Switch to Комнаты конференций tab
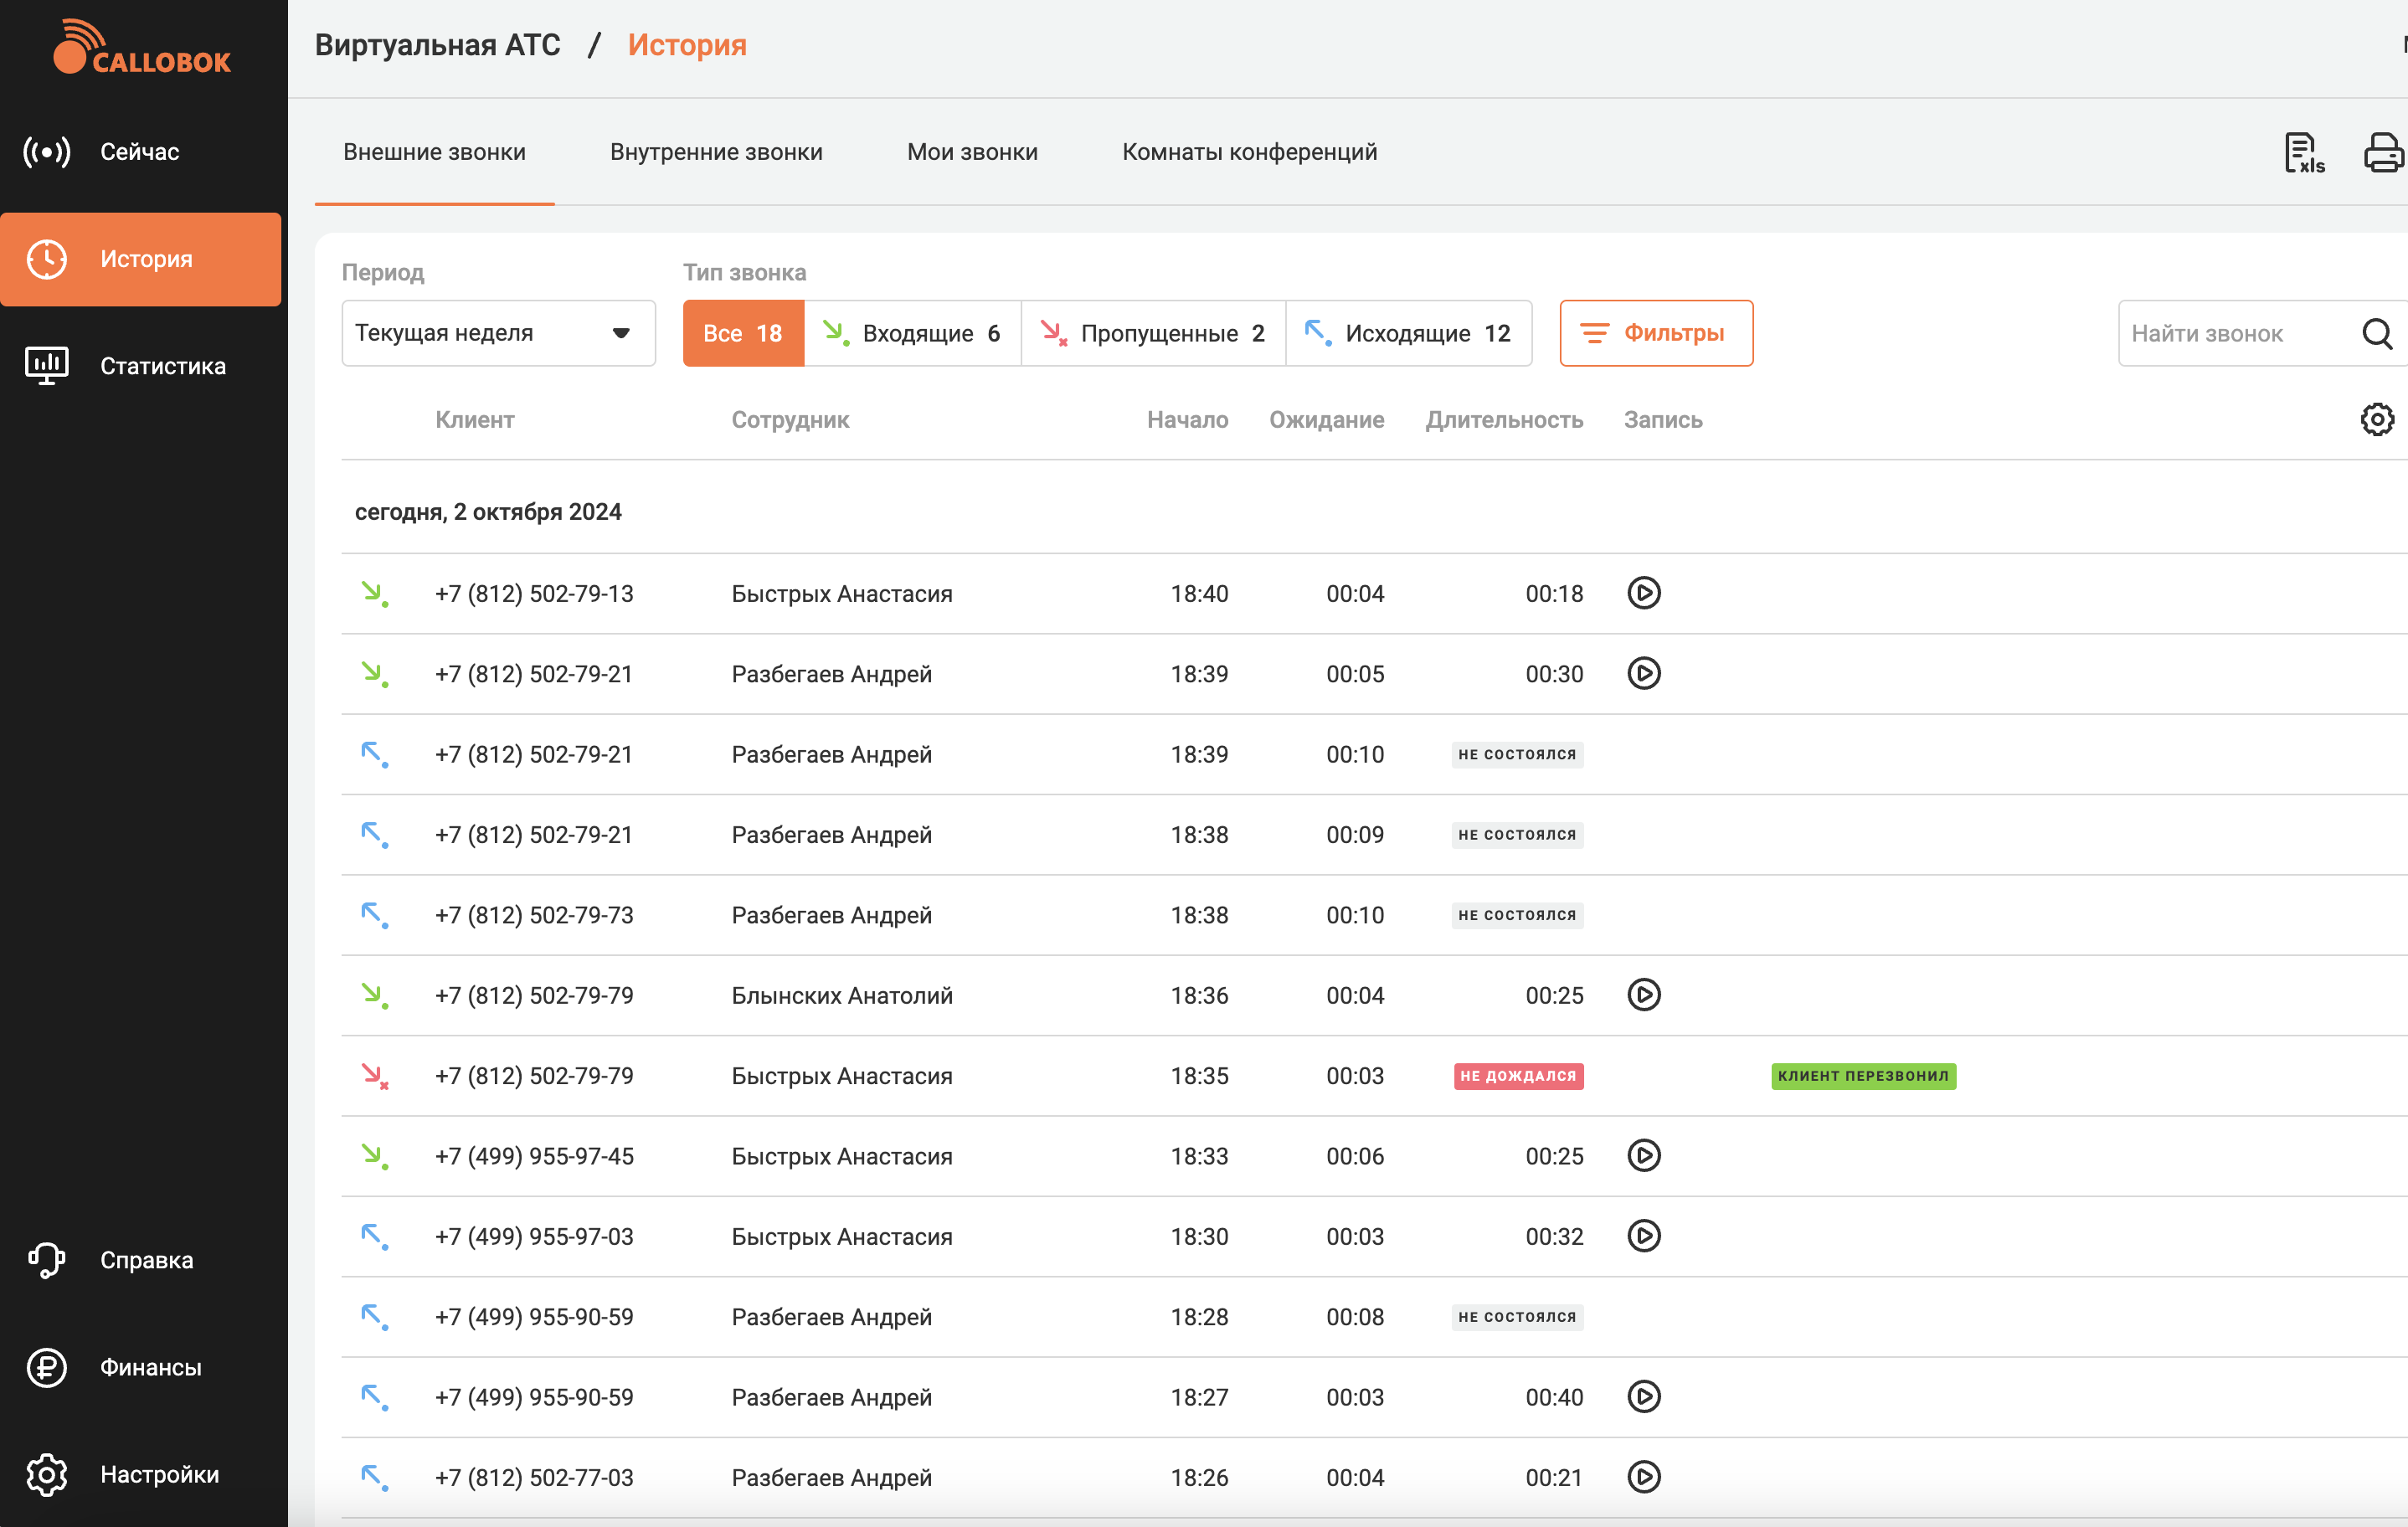The height and width of the screenshot is (1527, 2408). point(1249,152)
